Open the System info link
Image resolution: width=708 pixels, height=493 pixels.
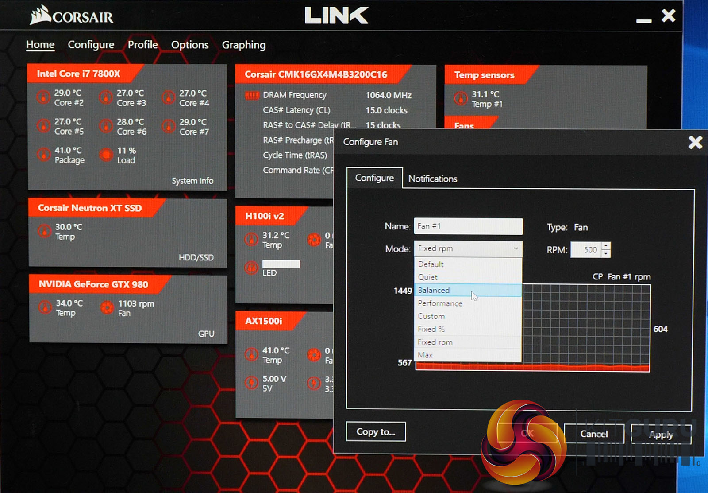click(192, 181)
